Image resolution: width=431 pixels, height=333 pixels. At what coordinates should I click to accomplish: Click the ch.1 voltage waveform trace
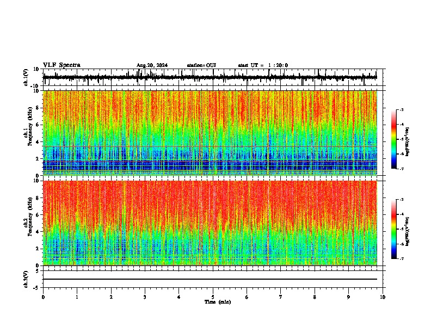tap(210, 77)
